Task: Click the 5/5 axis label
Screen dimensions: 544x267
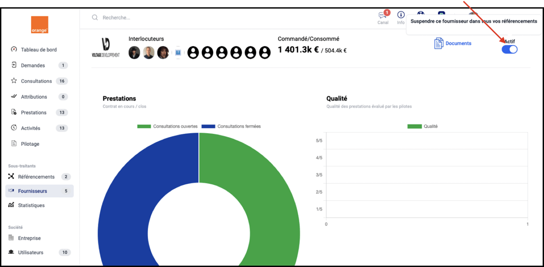Action: [x=319, y=141]
